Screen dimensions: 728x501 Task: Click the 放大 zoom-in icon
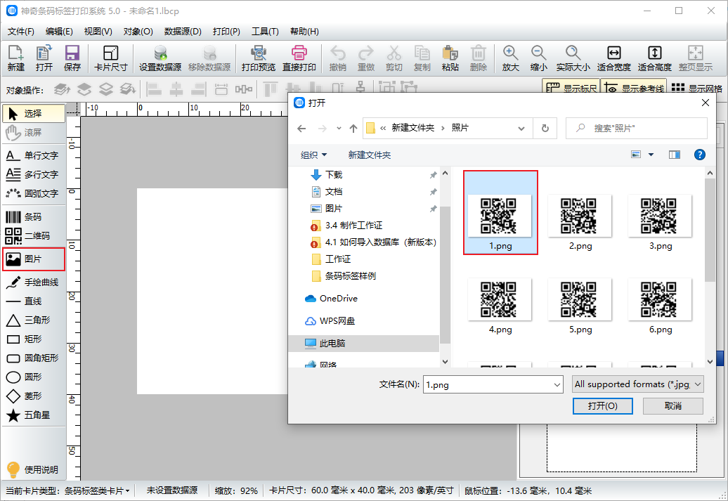[x=510, y=58]
